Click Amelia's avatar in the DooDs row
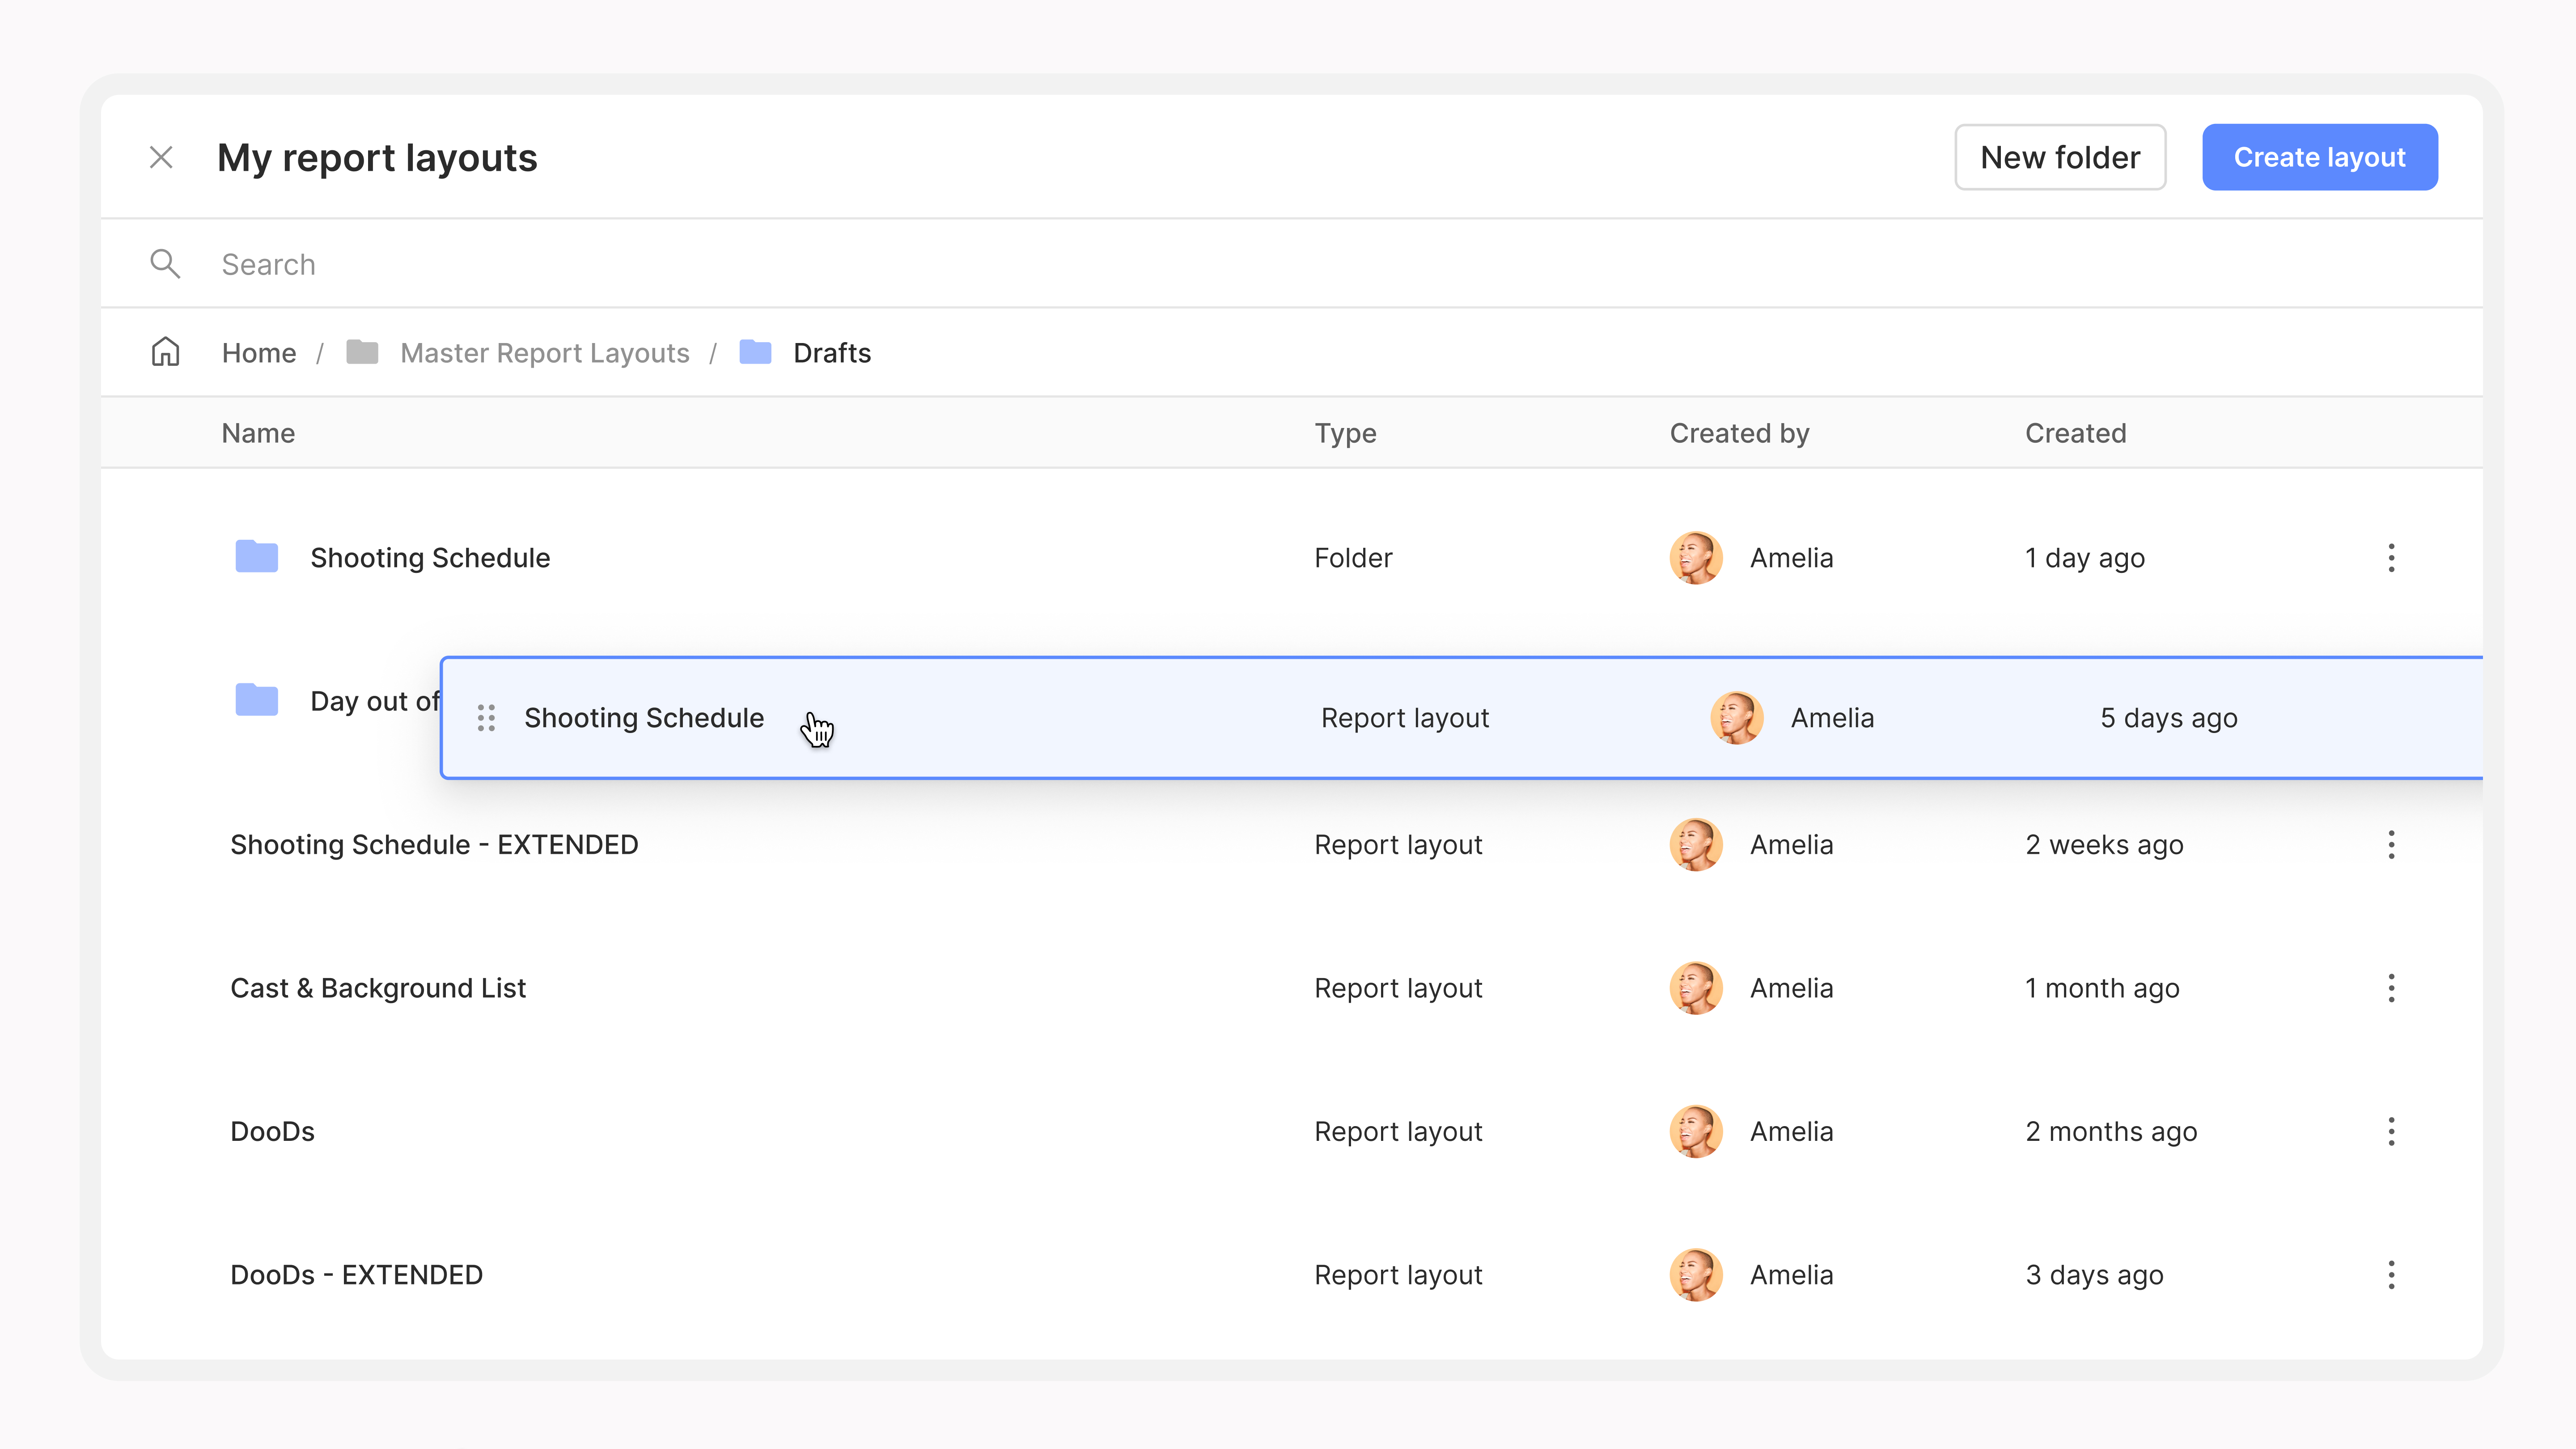Image resolution: width=2576 pixels, height=1449 pixels. [1696, 1131]
